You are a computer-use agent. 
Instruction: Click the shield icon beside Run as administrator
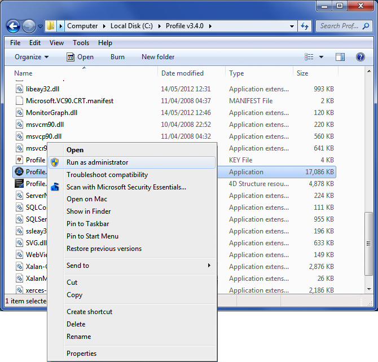pos(55,162)
